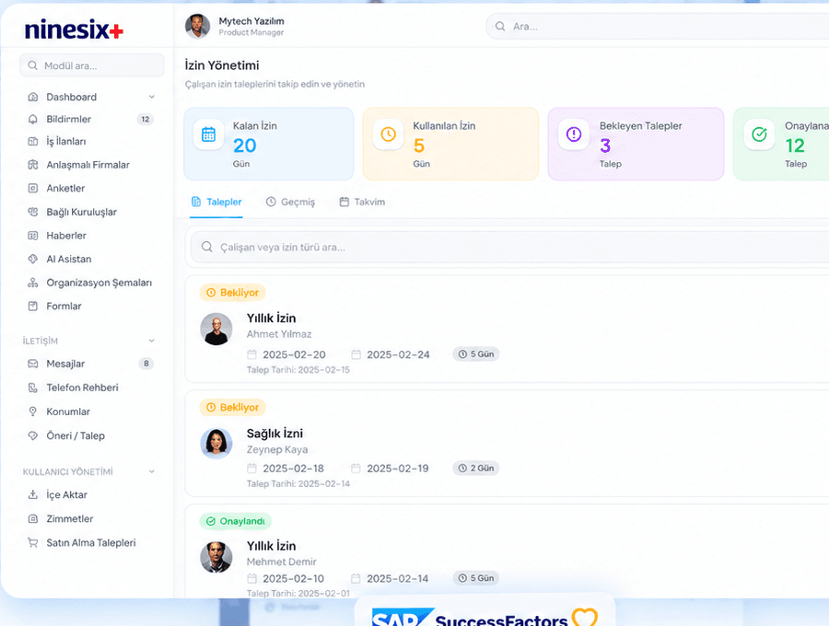Open the Dashboard sidebar icon
The image size is (829, 626).
33,97
